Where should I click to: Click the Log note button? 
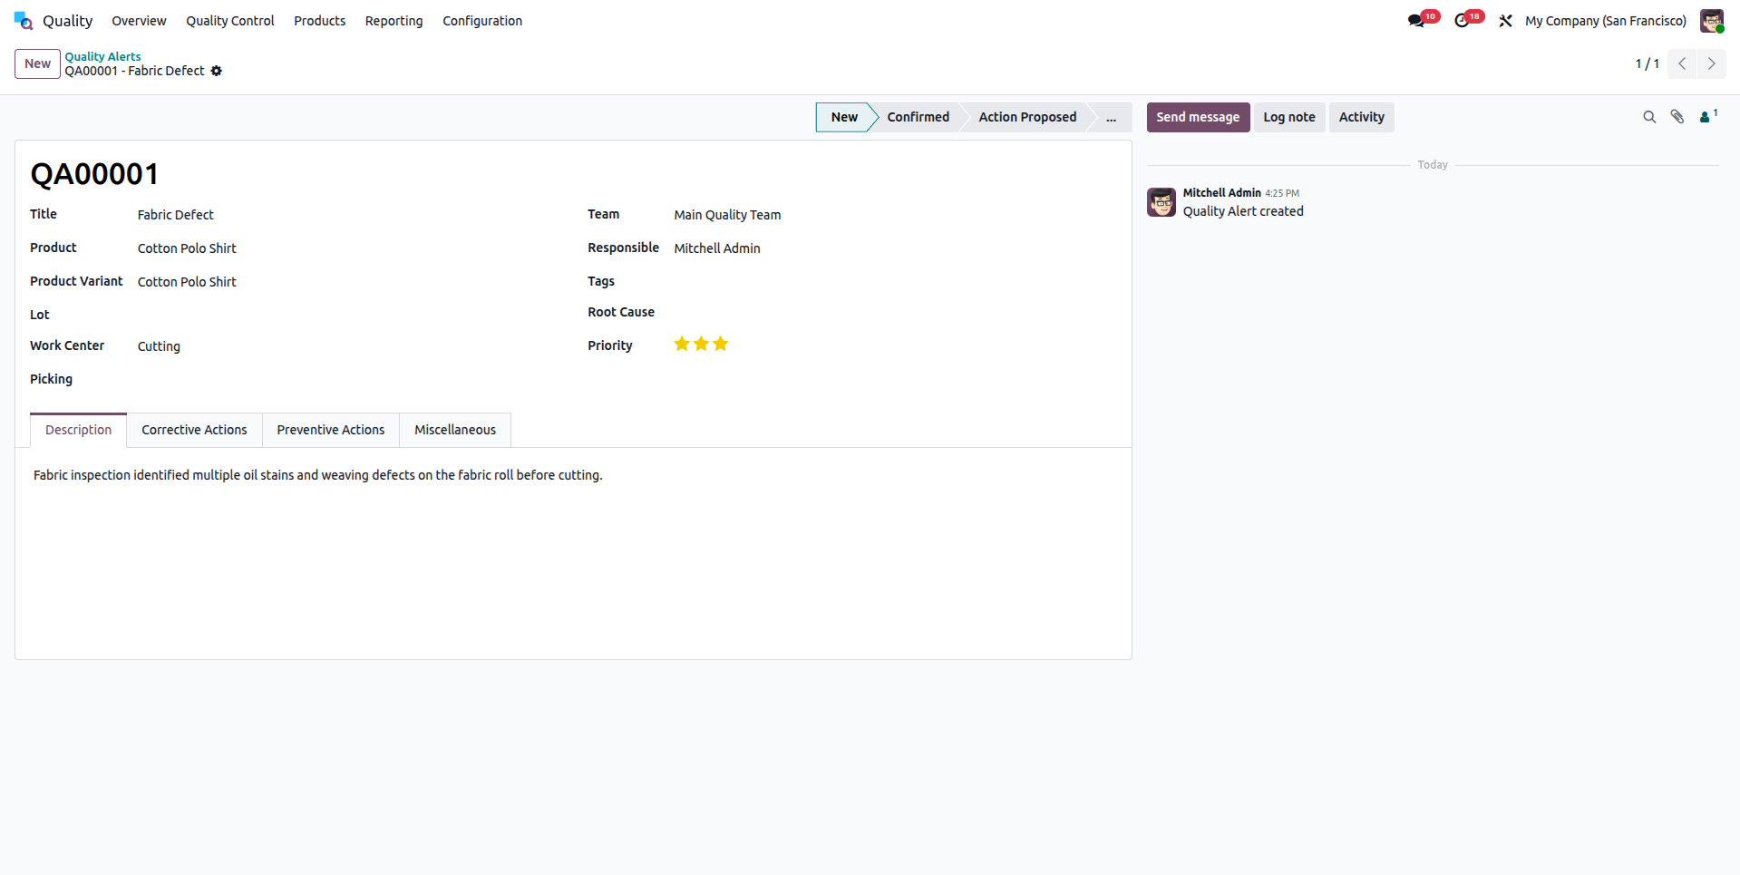point(1289,117)
